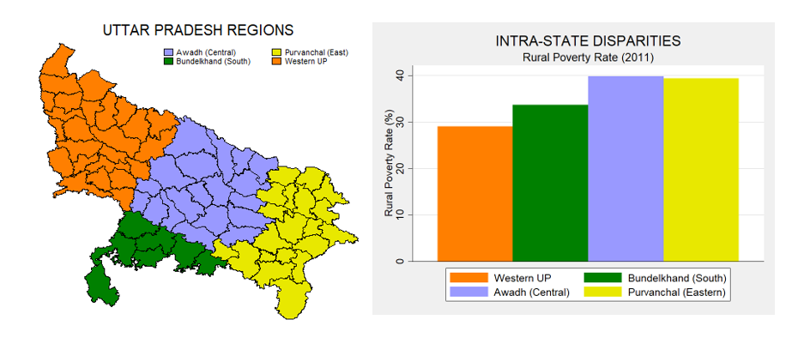Image resolution: width=792 pixels, height=344 pixels.
Task: Click orange Western UP swatch in chart legend
Action: point(468,278)
